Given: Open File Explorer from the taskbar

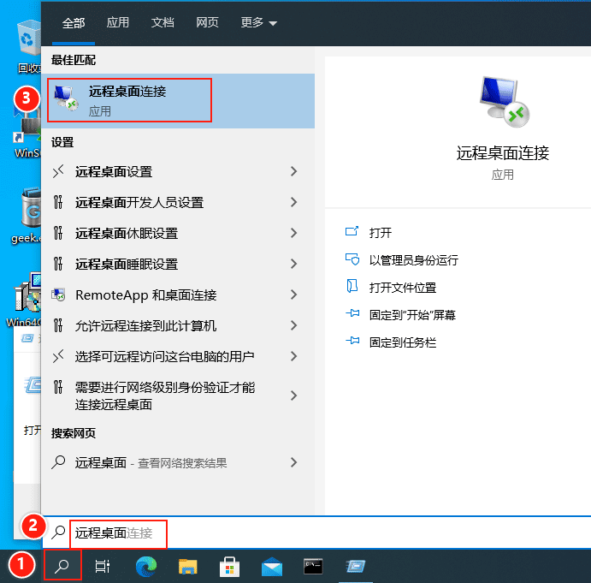Looking at the screenshot, I should [187, 567].
